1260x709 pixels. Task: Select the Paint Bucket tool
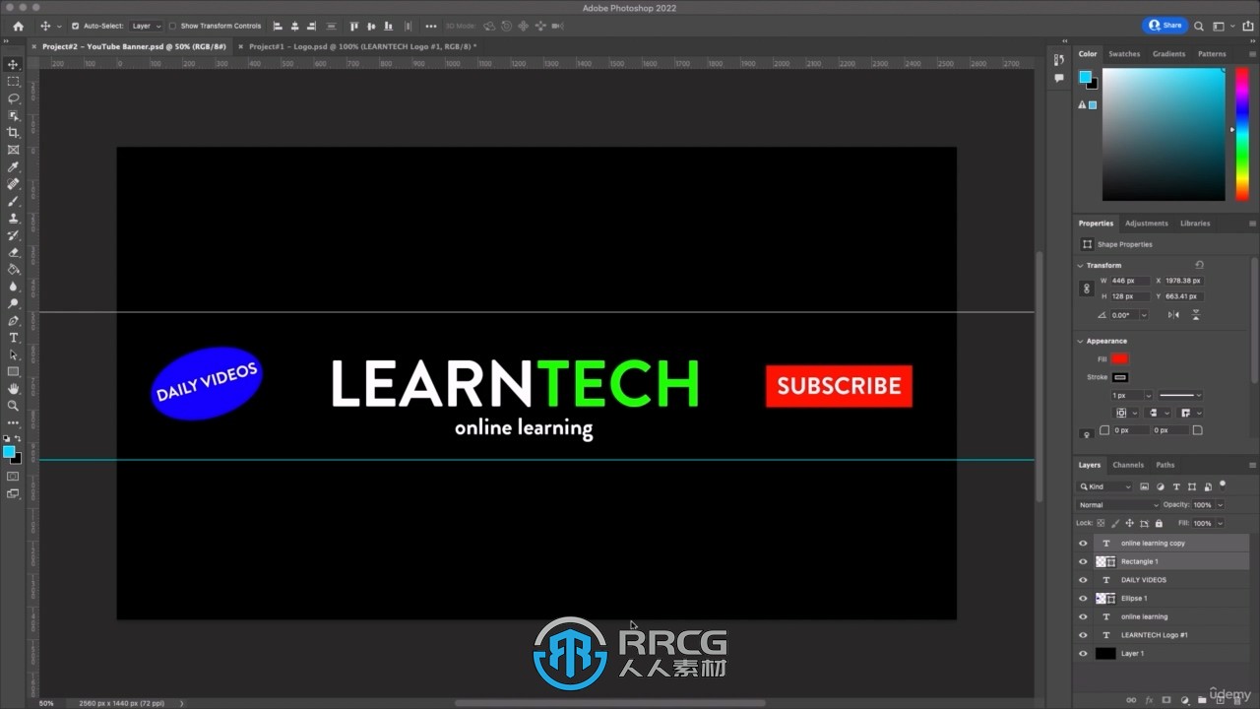[x=13, y=269]
